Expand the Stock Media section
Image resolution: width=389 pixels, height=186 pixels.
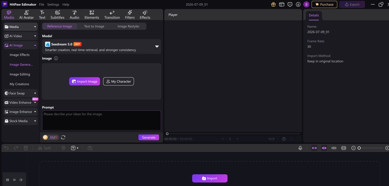tap(20, 121)
